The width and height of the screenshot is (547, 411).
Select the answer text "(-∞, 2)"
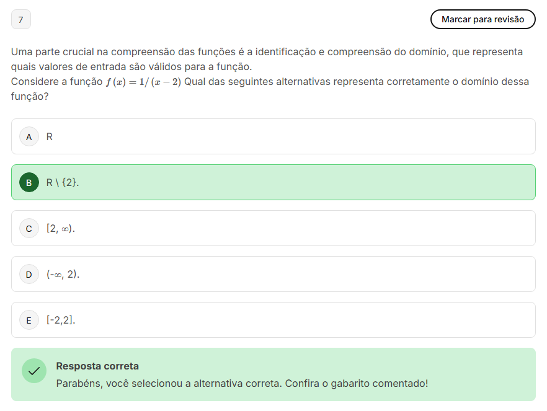point(63,274)
